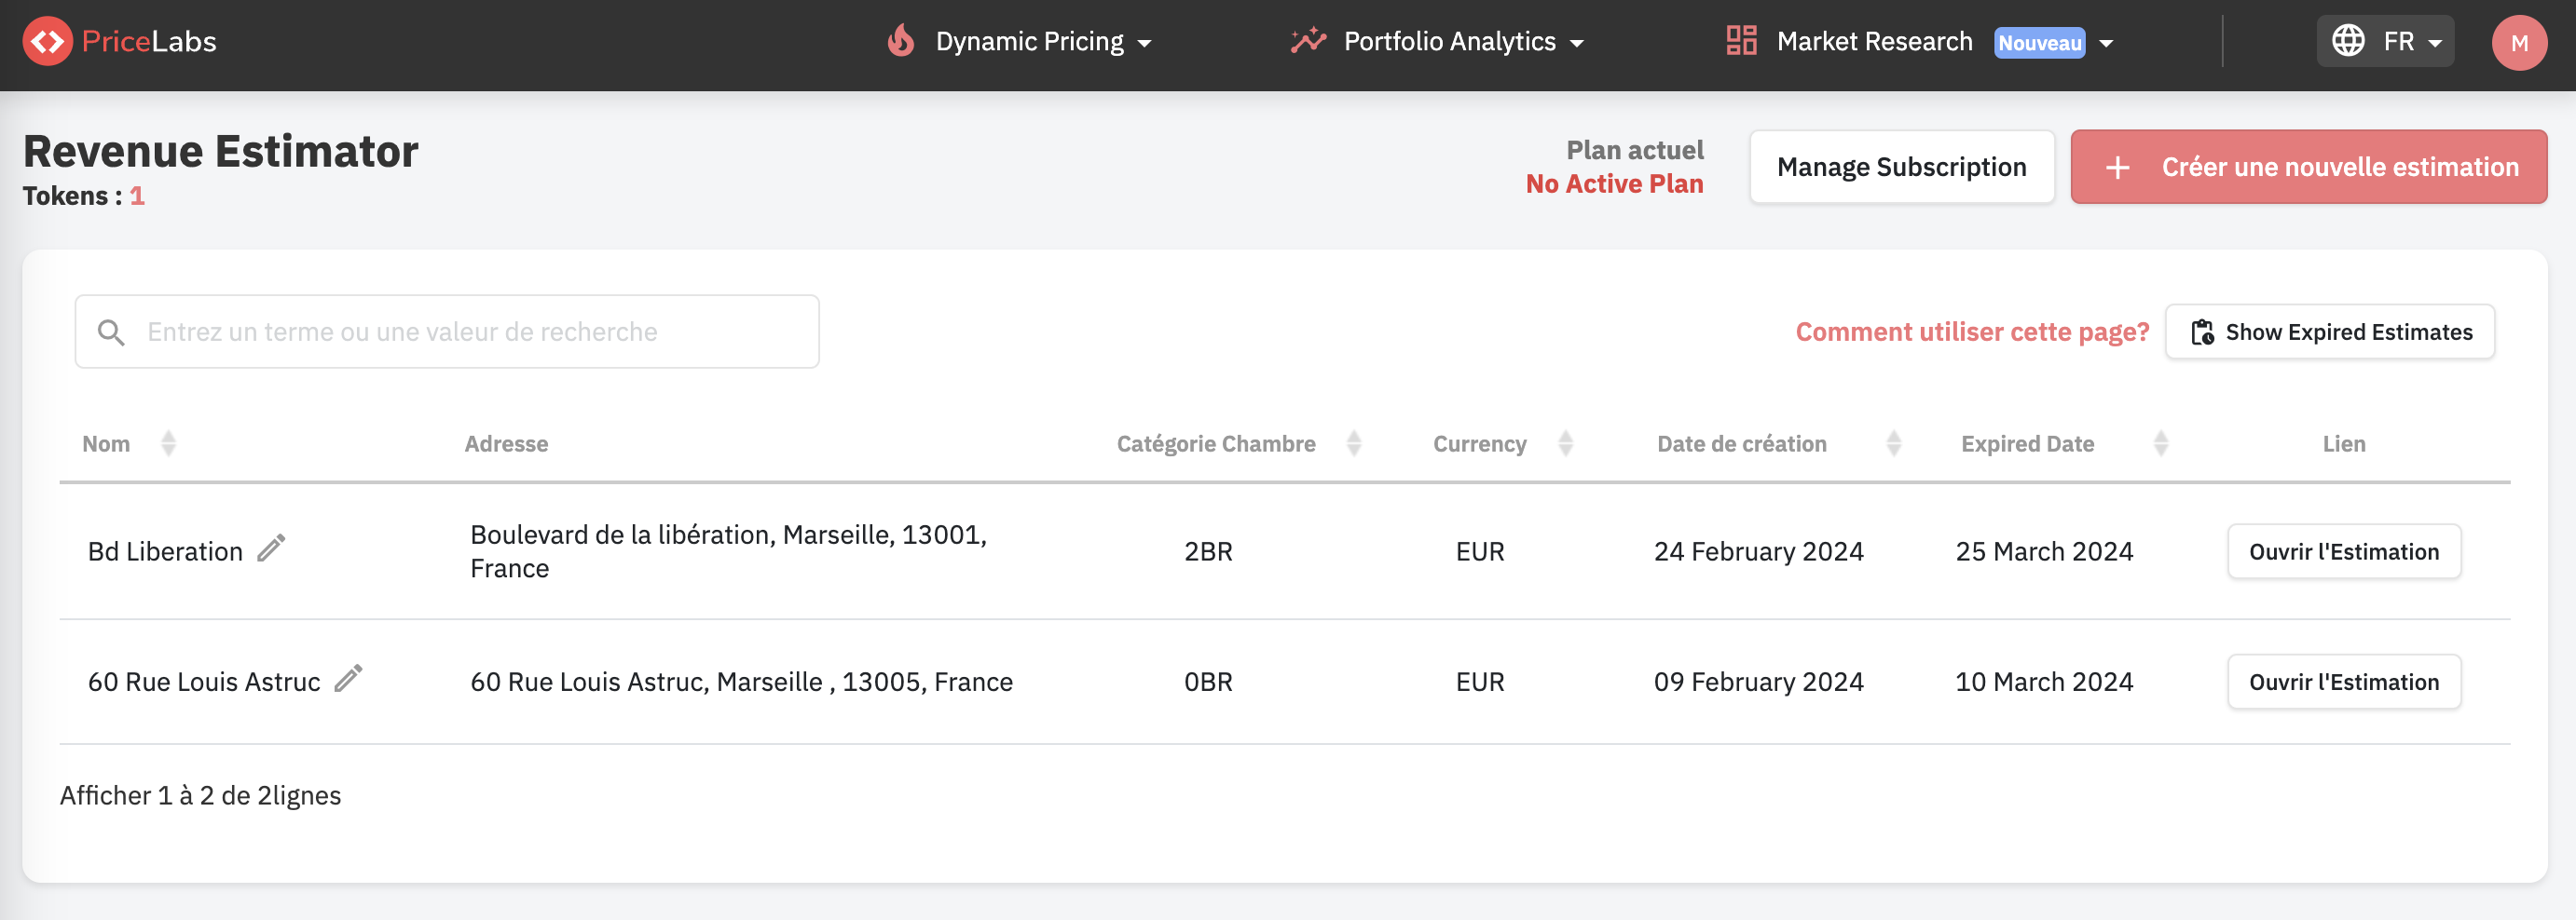
Task: Click the Adresse column header
Action: (x=506, y=443)
